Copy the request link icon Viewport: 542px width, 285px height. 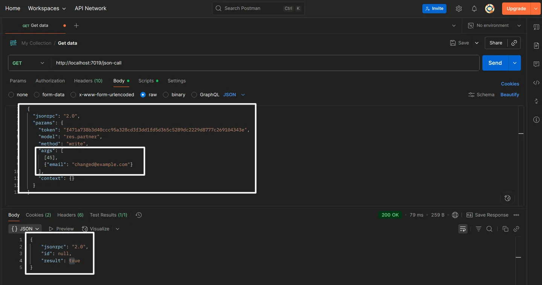tap(514, 43)
